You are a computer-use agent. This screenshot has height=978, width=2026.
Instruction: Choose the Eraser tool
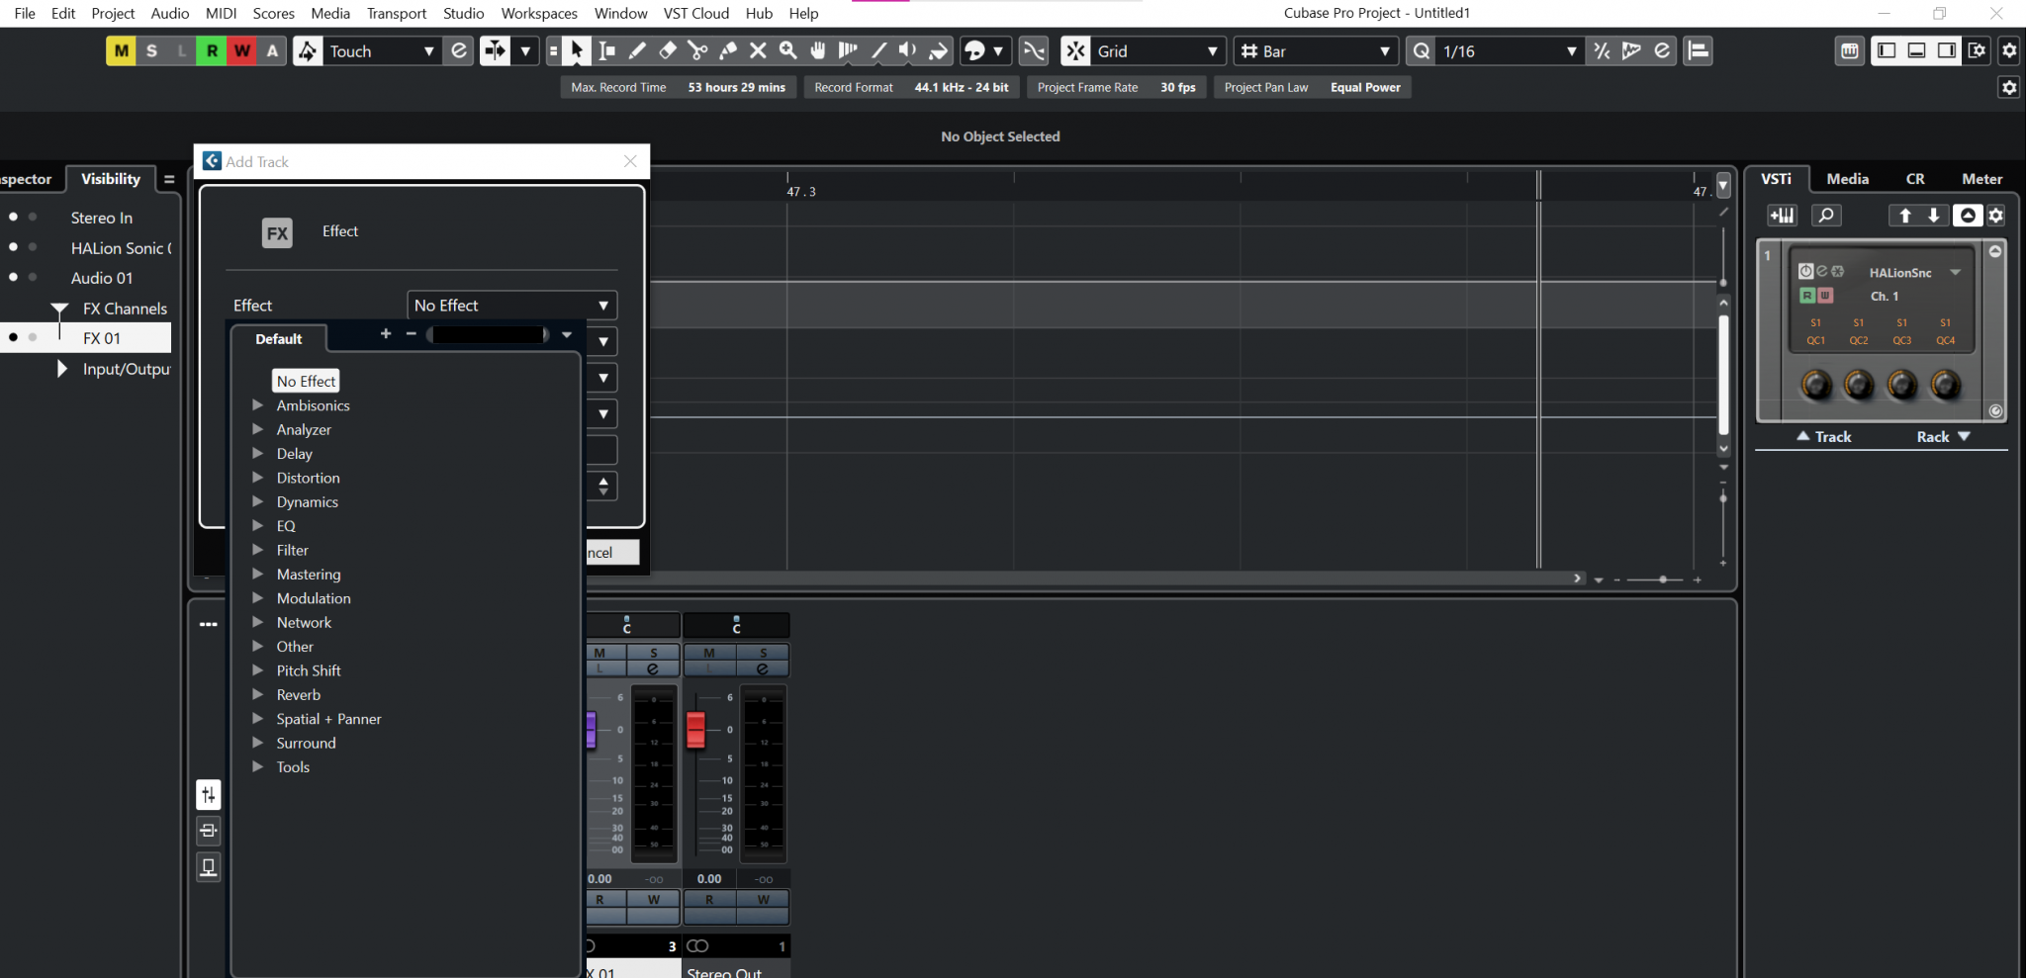[x=670, y=50]
